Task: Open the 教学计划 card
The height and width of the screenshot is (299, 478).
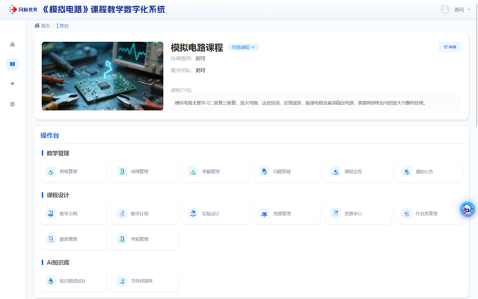Action: [x=144, y=213]
